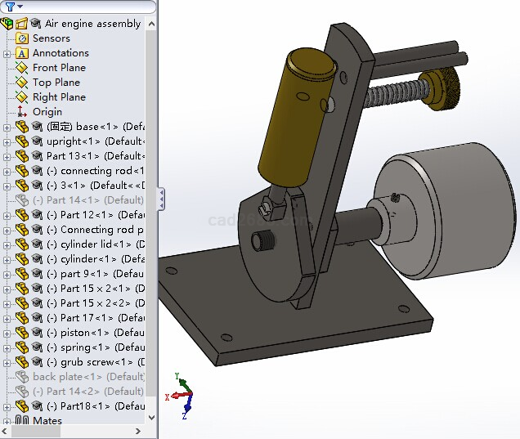This screenshot has height=439, width=520.
Task: Select the Right Plane tree item
Action: pos(59,97)
